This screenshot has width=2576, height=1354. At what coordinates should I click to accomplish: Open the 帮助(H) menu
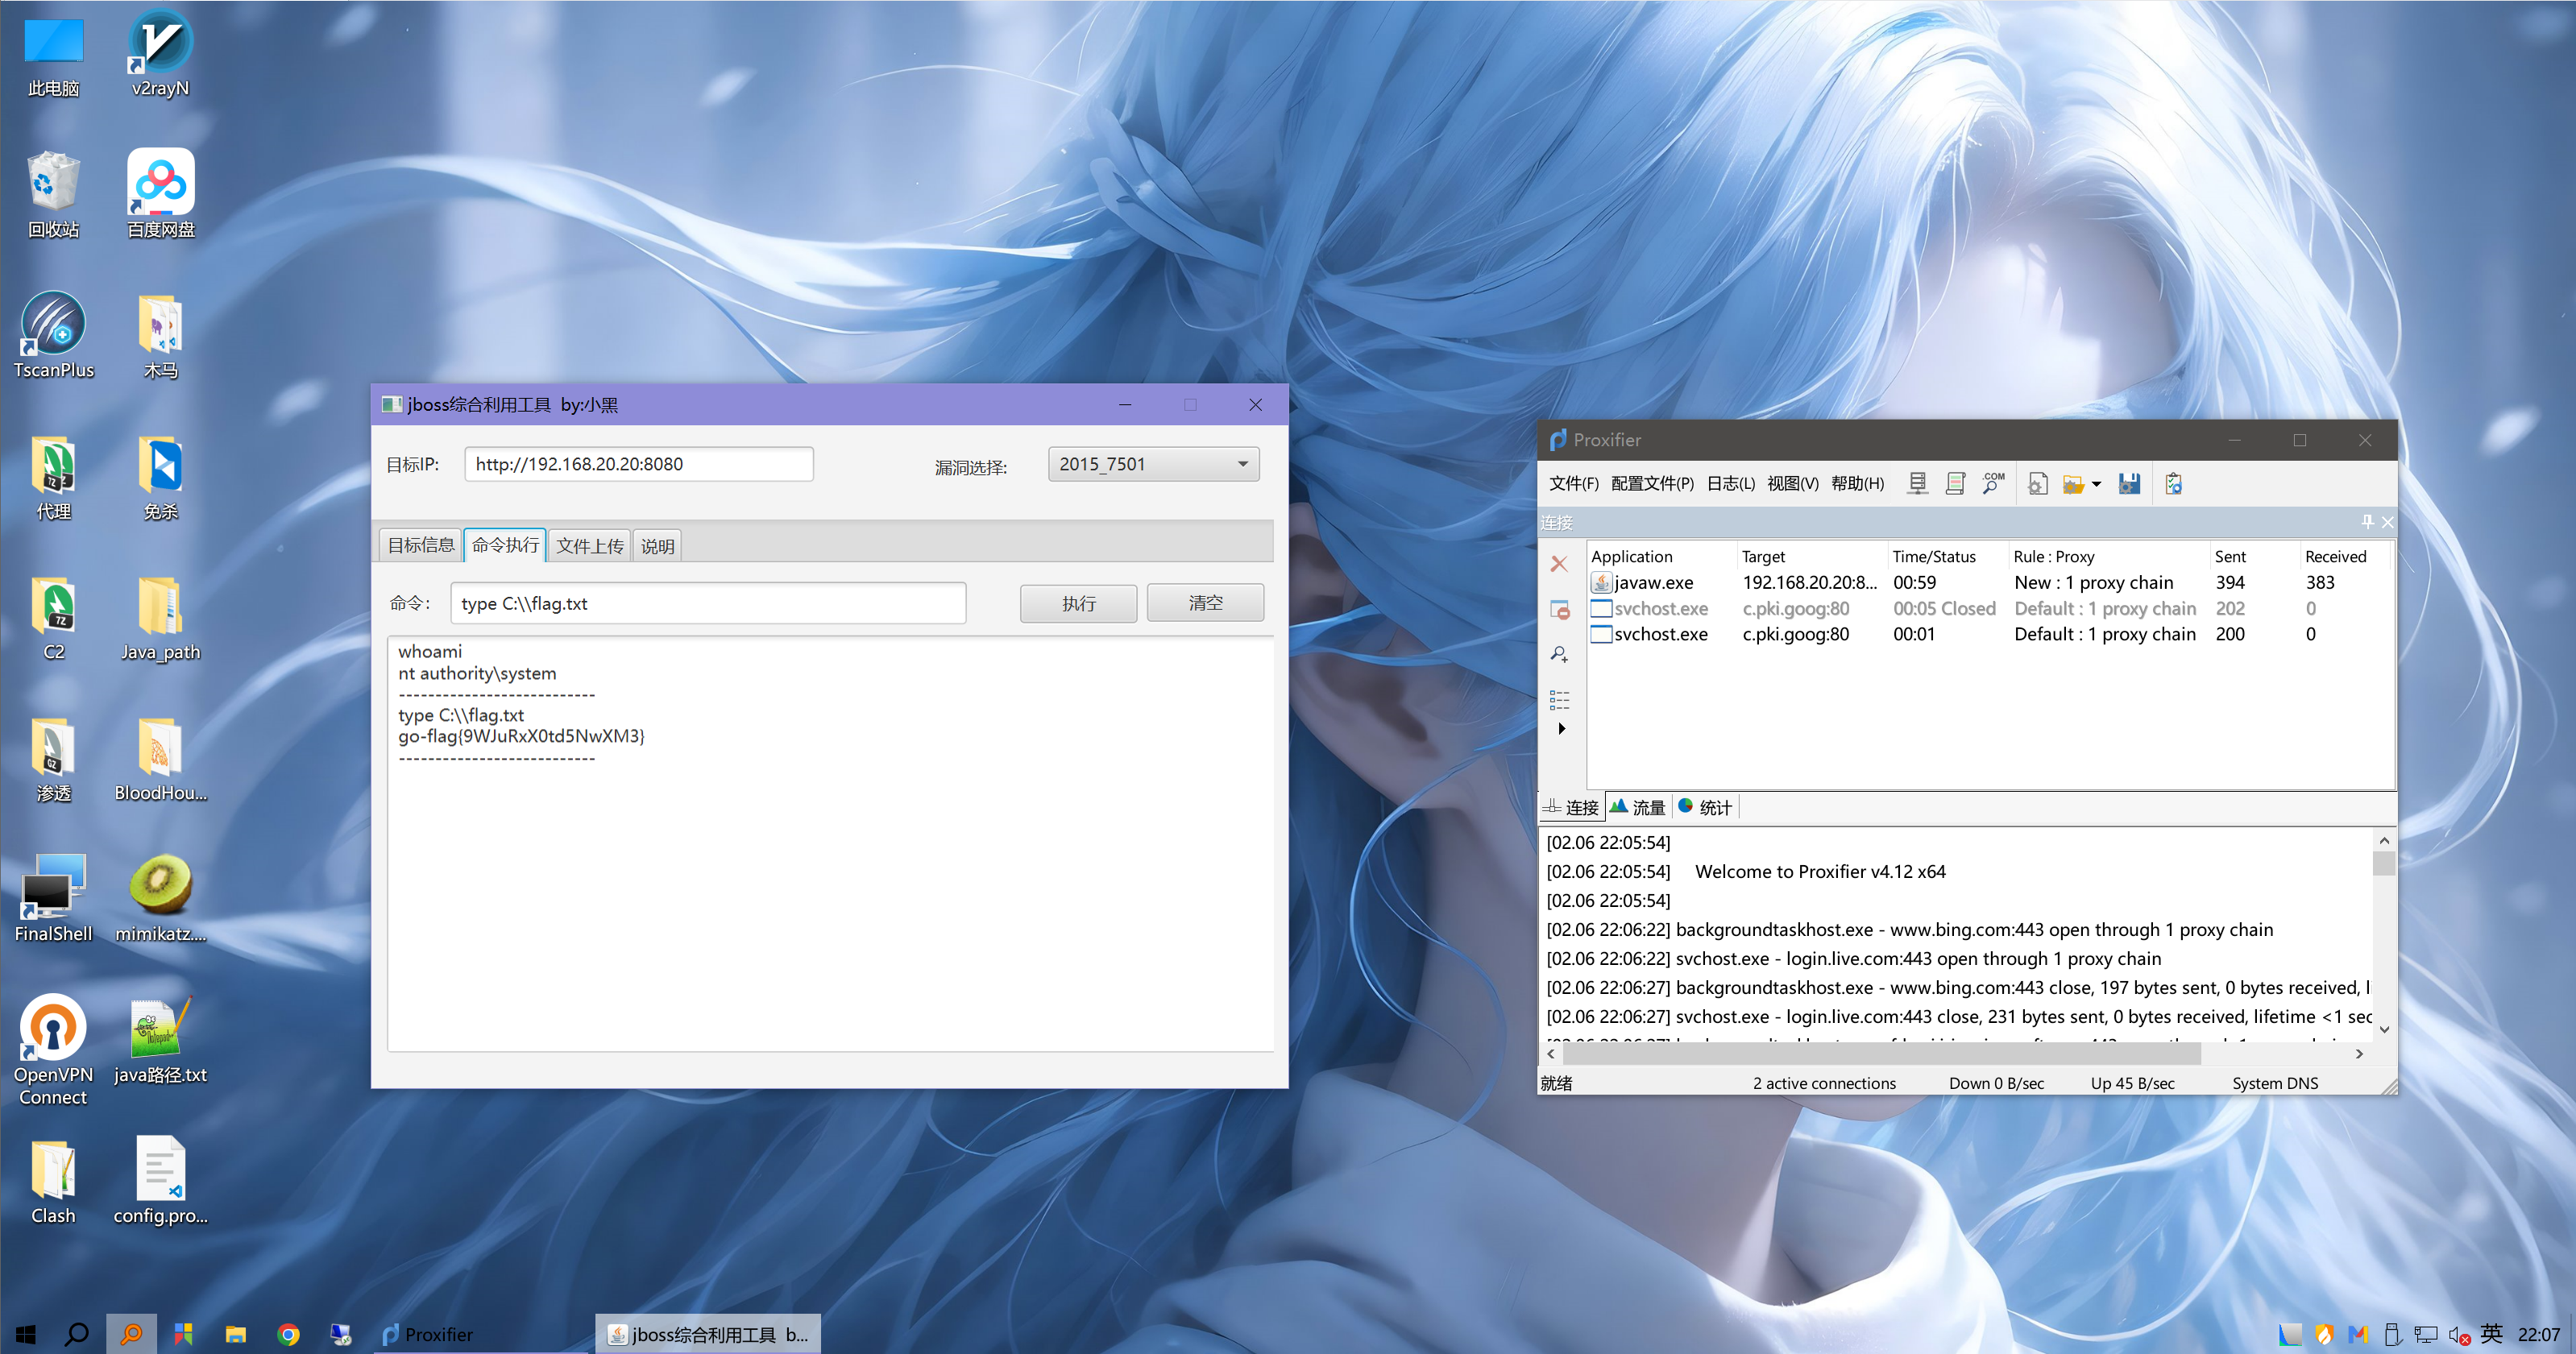pos(1857,484)
